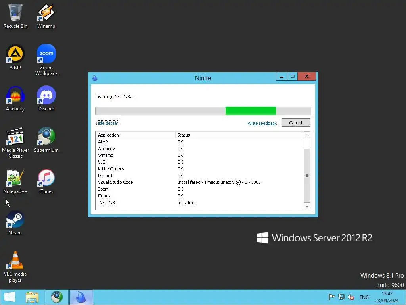Click the Status column header

point(239,135)
